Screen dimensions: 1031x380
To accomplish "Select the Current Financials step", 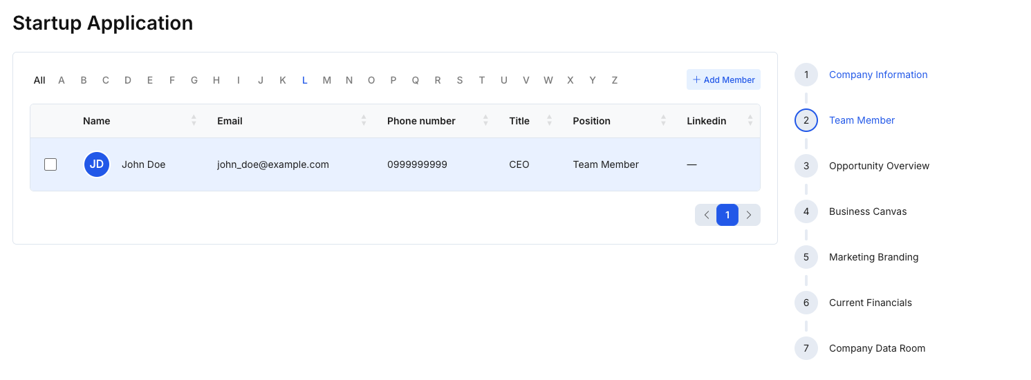I will click(x=870, y=303).
